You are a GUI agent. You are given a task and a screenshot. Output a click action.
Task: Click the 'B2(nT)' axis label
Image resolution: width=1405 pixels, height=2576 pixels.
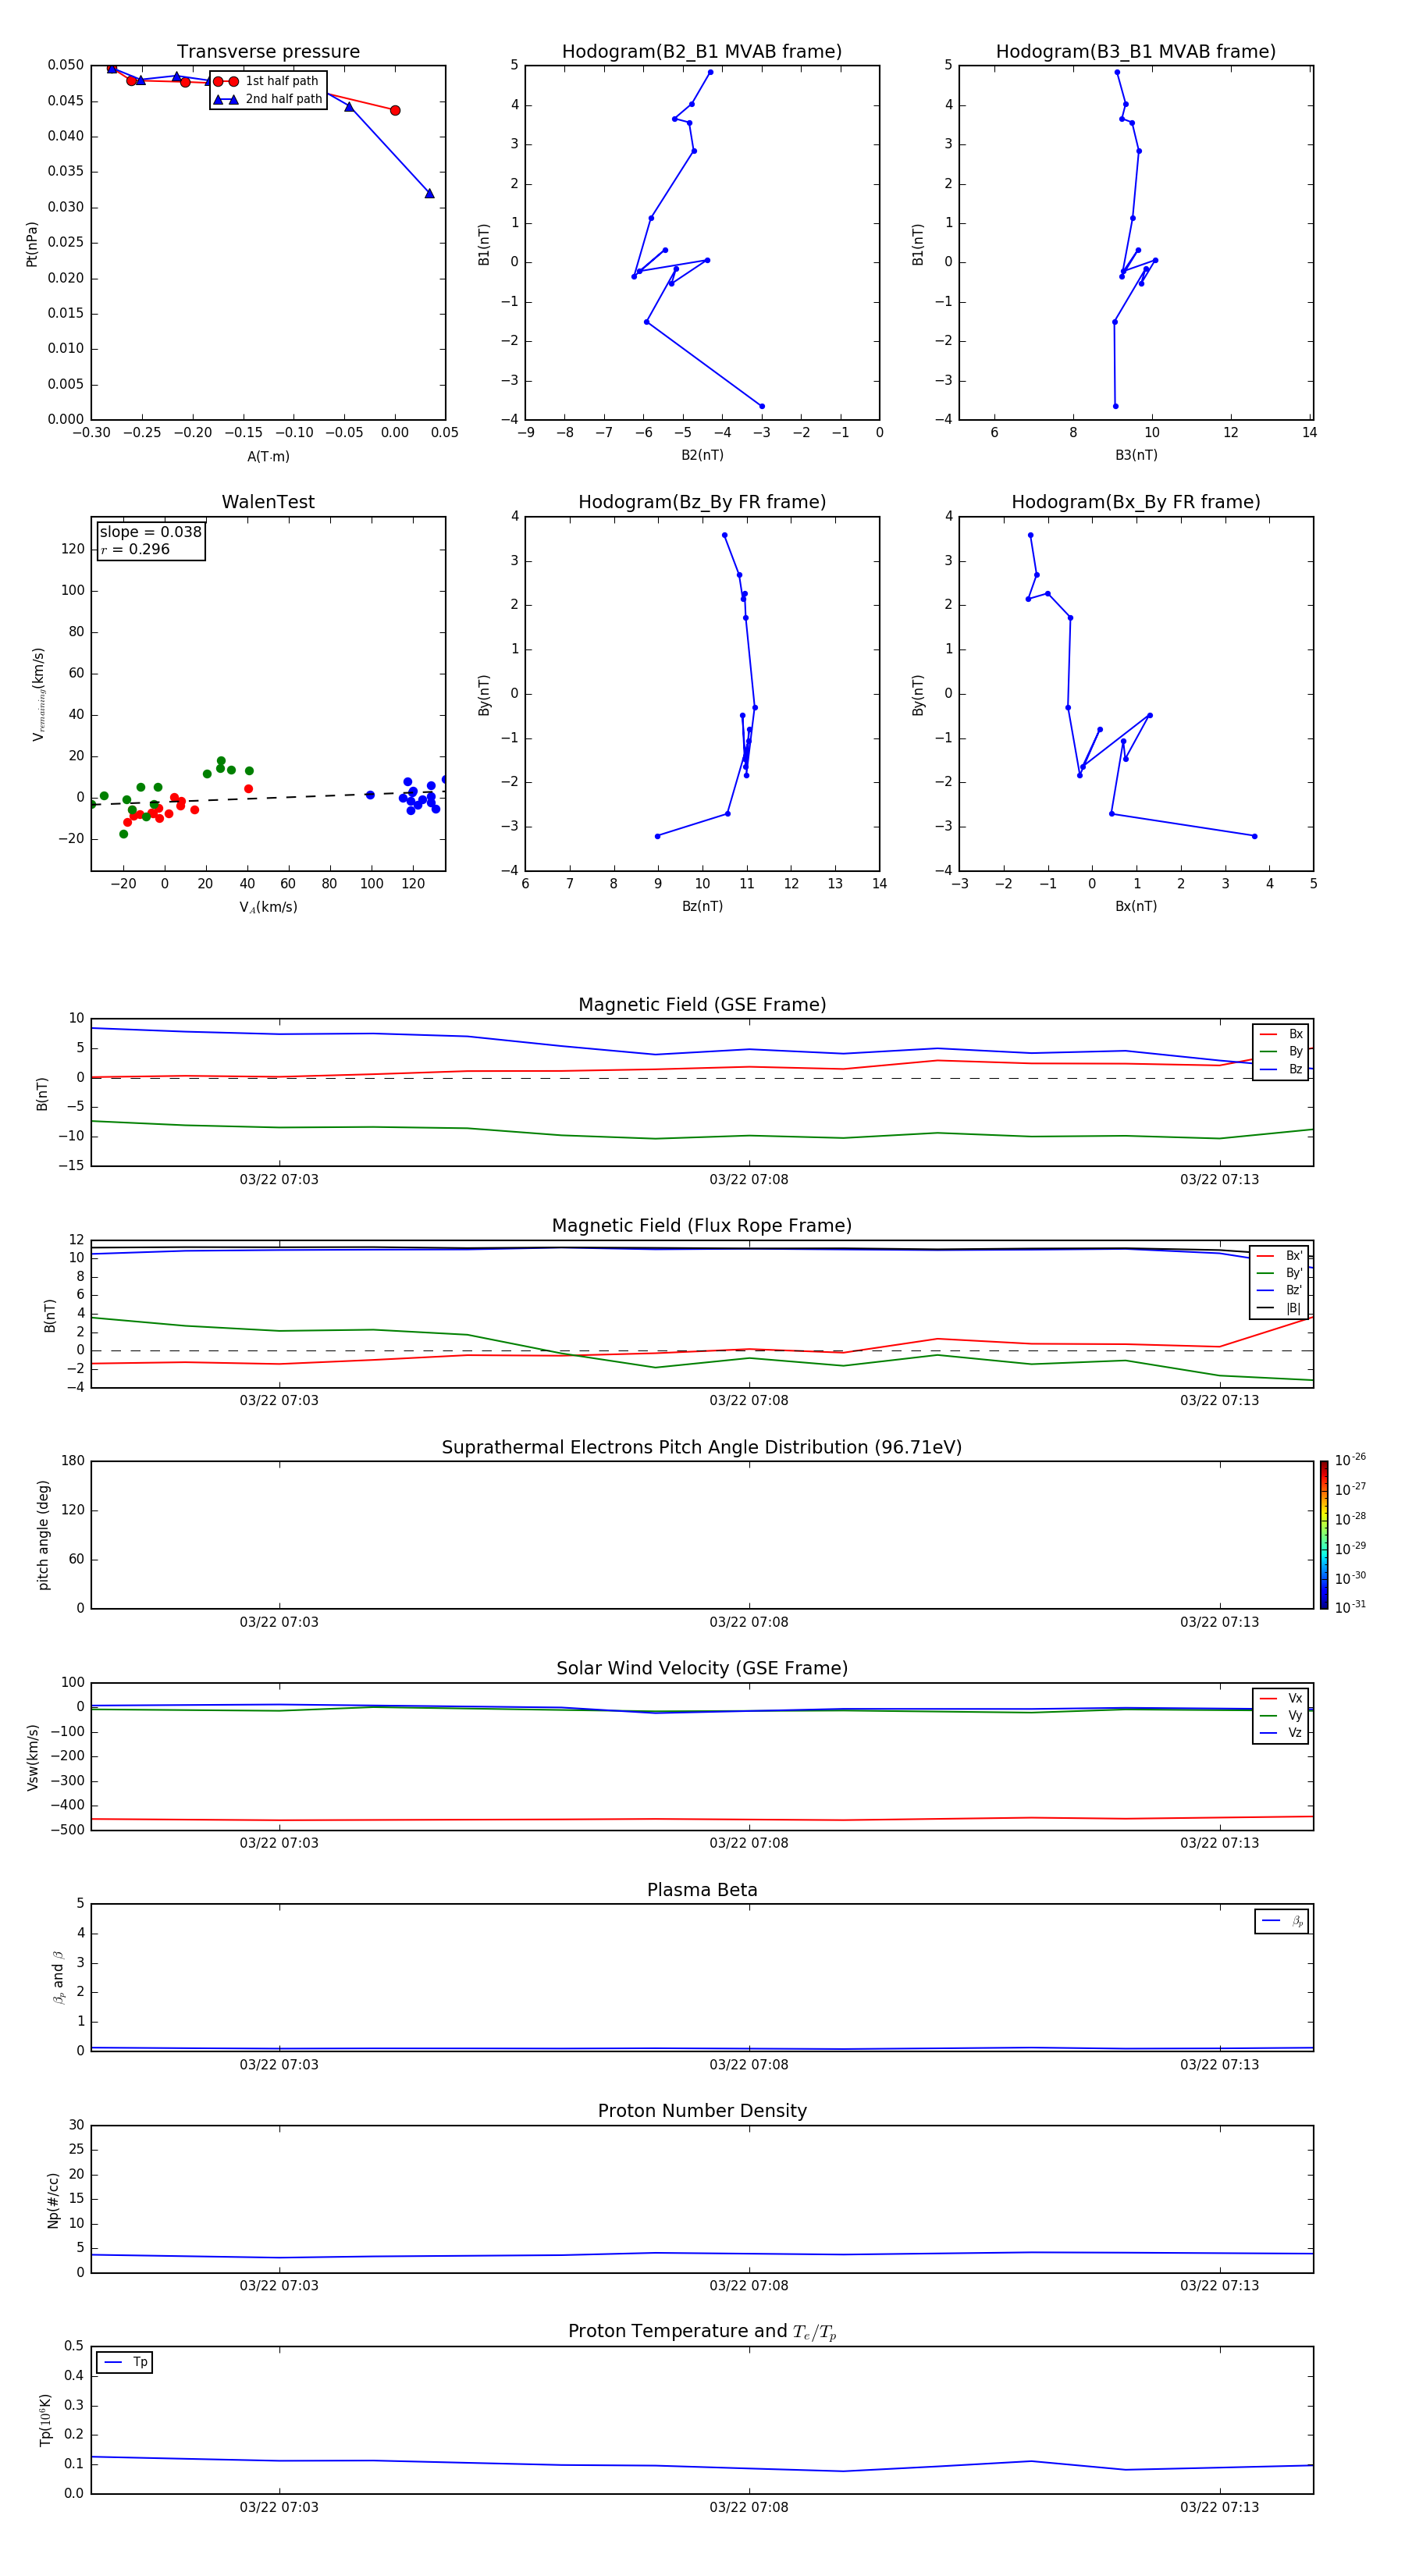702,455
